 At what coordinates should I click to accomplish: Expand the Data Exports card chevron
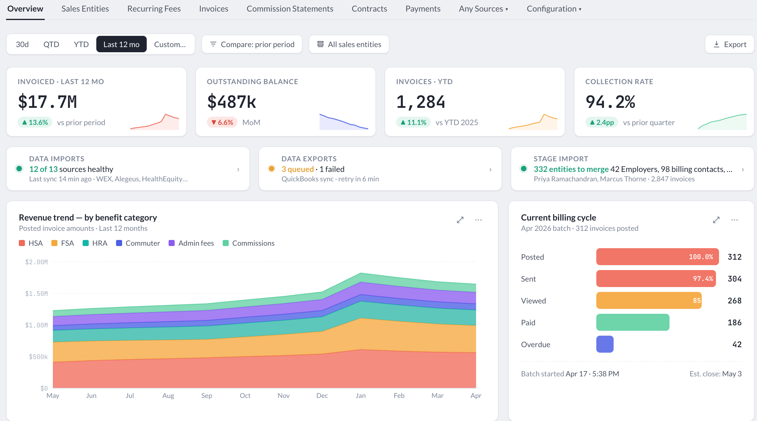pos(490,169)
